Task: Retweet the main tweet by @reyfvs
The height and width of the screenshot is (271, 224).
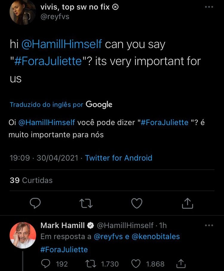Action: tap(86, 204)
